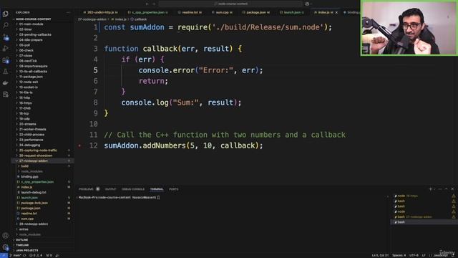Open the Source Control view icon
Image resolution: width=458 pixels, height=258 pixels.
coord(6,37)
